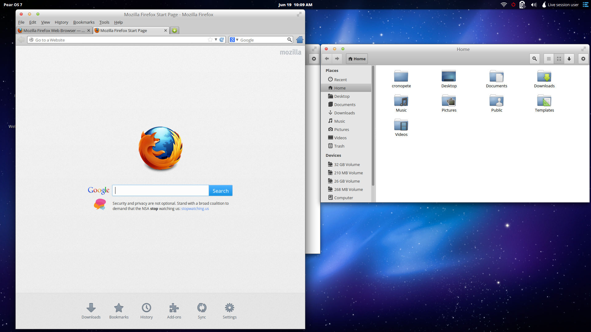The image size is (591, 332).
Task: Open Bookmarks shortcut on Firefox start page
Action: click(119, 311)
